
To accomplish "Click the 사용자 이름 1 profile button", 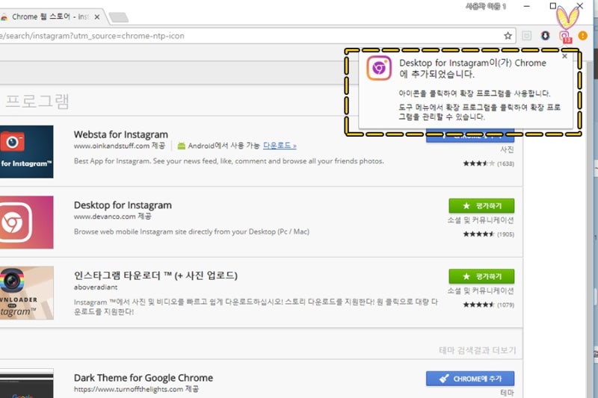I will point(485,7).
